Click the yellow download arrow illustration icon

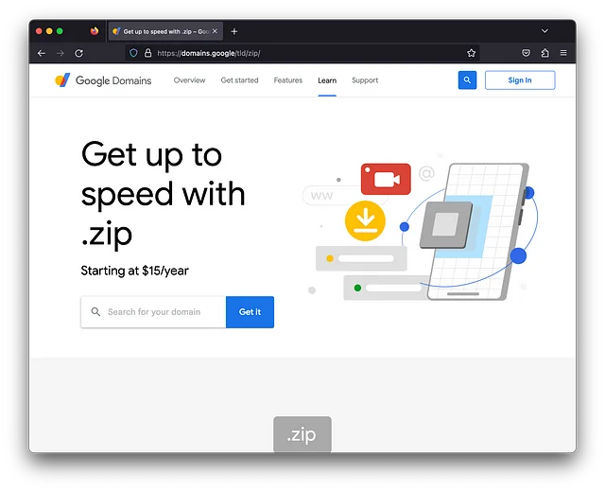(365, 220)
